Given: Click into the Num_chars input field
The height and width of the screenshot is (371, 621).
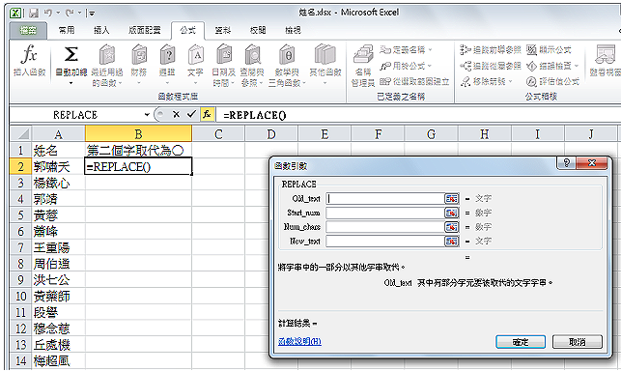Looking at the screenshot, I should (x=385, y=227).
